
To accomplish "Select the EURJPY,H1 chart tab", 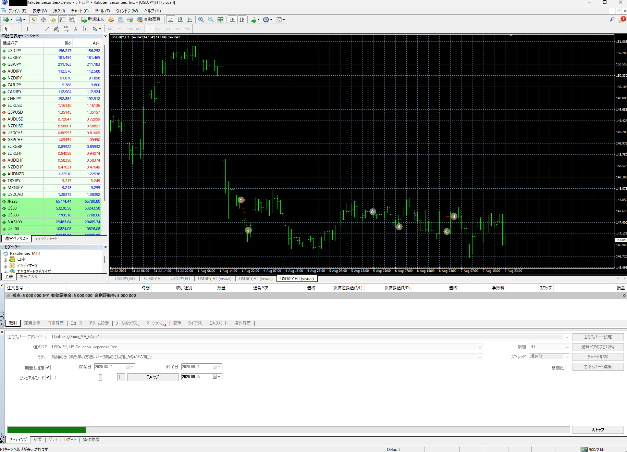I will [153, 279].
